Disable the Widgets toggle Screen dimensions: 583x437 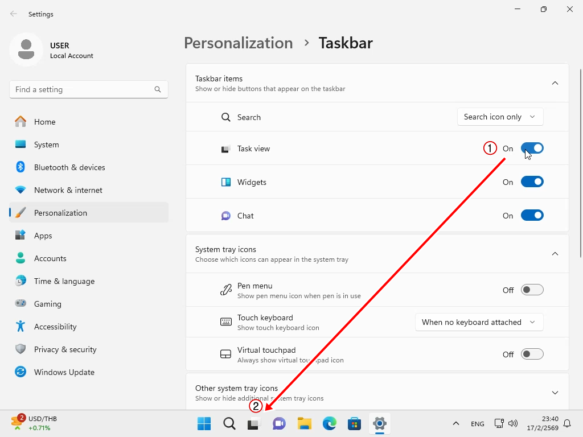pyautogui.click(x=532, y=182)
